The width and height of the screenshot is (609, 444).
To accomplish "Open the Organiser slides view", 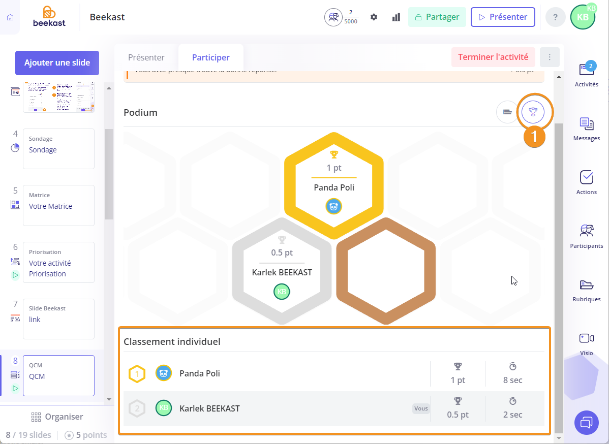I will 57,417.
